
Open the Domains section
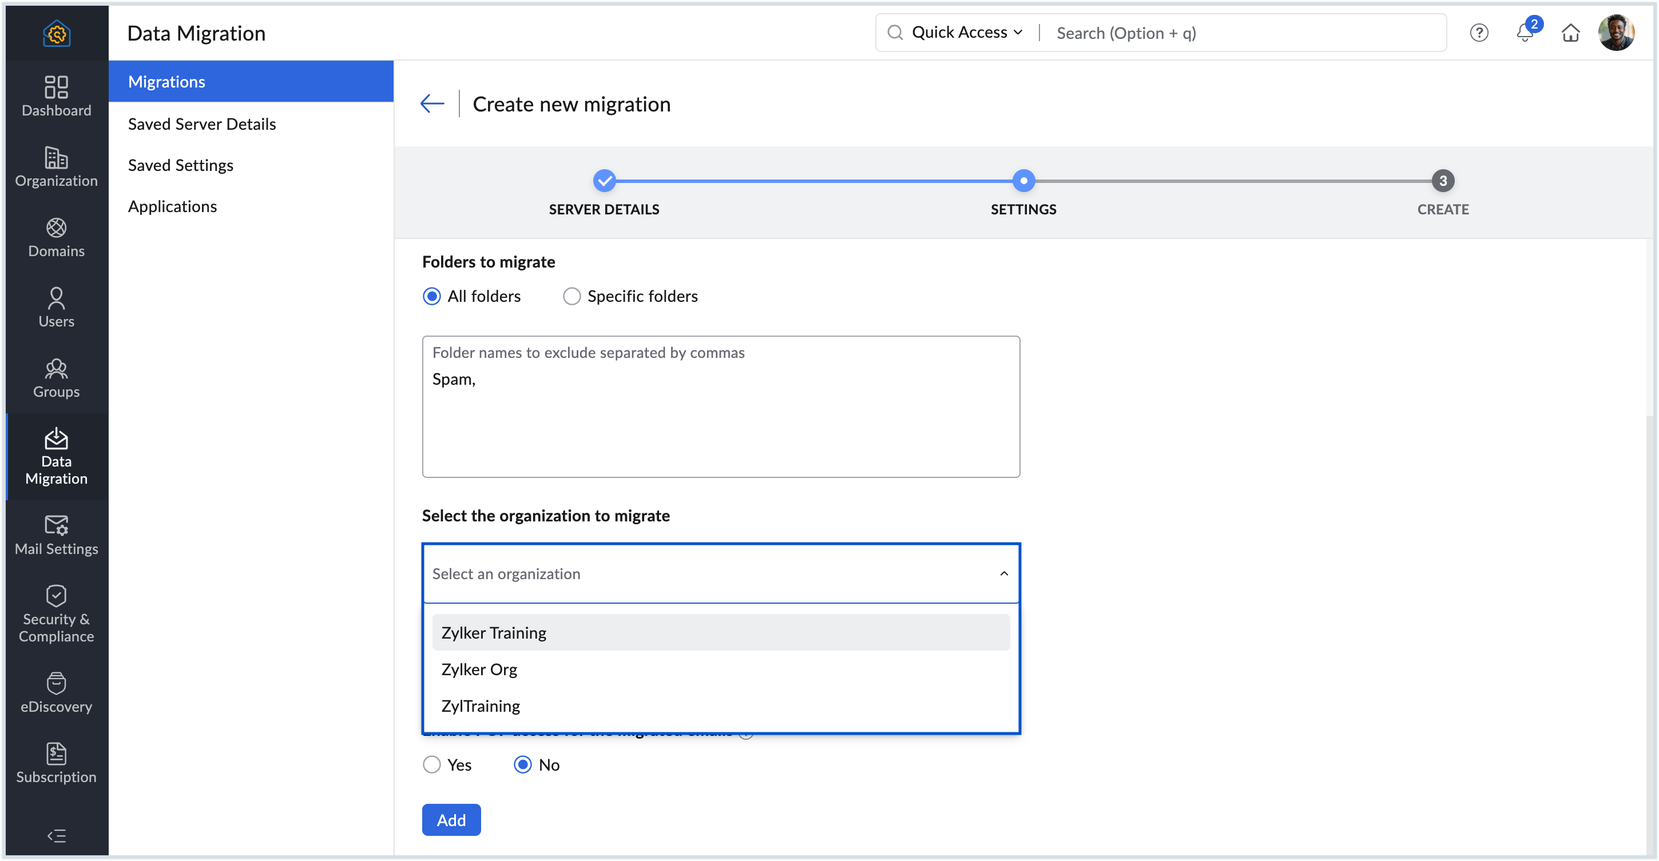tap(56, 238)
